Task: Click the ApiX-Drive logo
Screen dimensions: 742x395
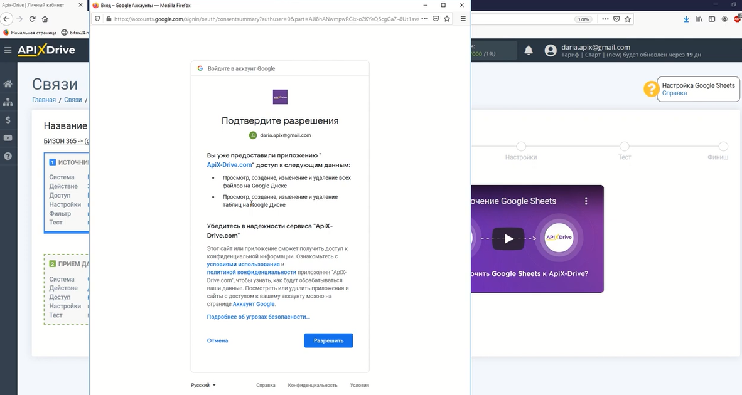Action: [x=46, y=50]
